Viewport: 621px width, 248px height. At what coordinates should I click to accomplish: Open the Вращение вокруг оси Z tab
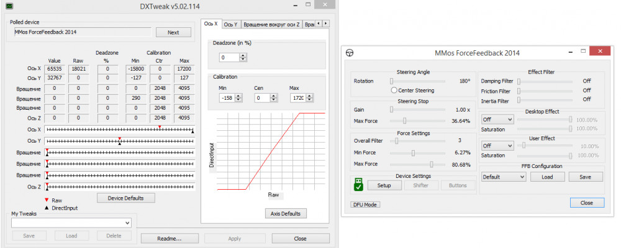[272, 25]
